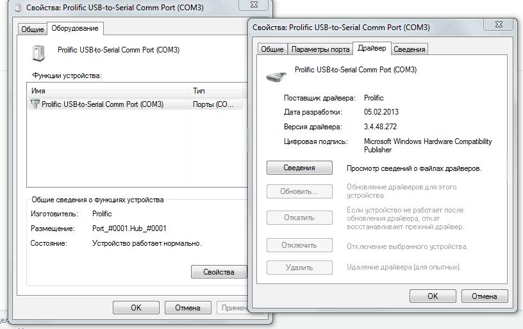Click device name heading in driver dialog

[x=356, y=70]
